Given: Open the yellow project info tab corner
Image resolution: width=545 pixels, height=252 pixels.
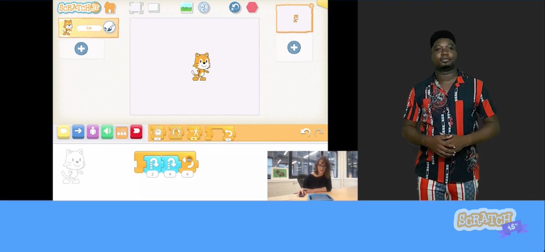Looking at the screenshot, I should [322, 3].
